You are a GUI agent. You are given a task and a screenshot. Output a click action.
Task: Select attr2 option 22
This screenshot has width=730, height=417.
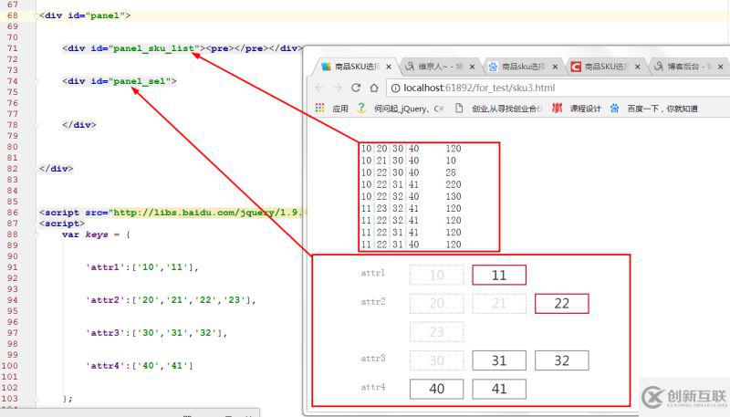tap(562, 304)
